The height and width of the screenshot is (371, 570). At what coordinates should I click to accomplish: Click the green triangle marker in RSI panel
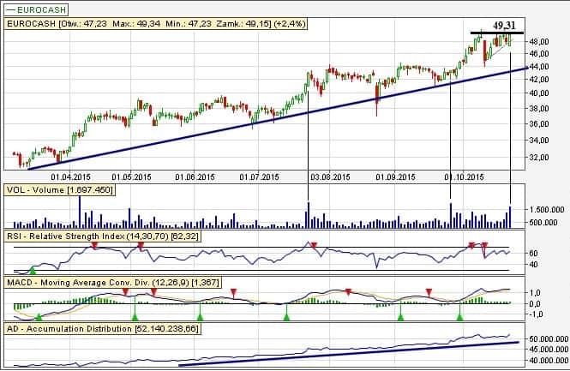33,270
